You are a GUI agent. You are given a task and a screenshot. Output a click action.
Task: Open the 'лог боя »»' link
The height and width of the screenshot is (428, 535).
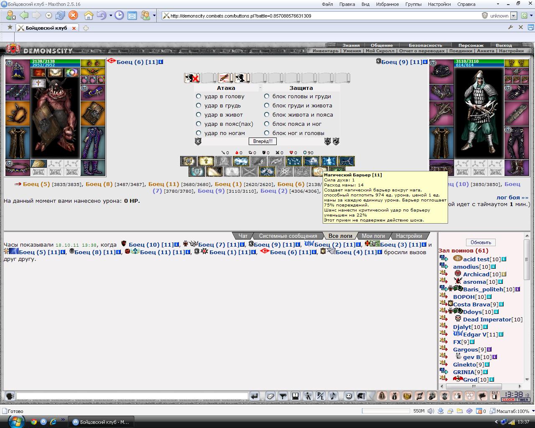tap(512, 197)
